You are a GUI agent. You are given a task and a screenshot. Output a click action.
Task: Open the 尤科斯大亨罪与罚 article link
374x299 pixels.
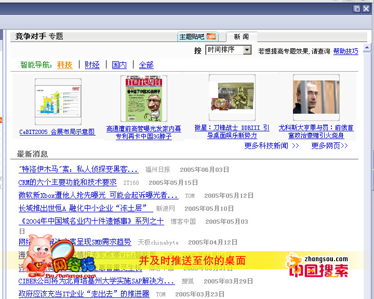tap(316, 132)
